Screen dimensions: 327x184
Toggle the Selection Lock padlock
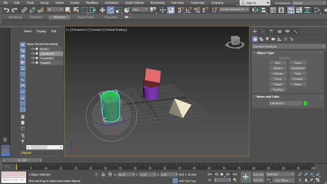103,174
